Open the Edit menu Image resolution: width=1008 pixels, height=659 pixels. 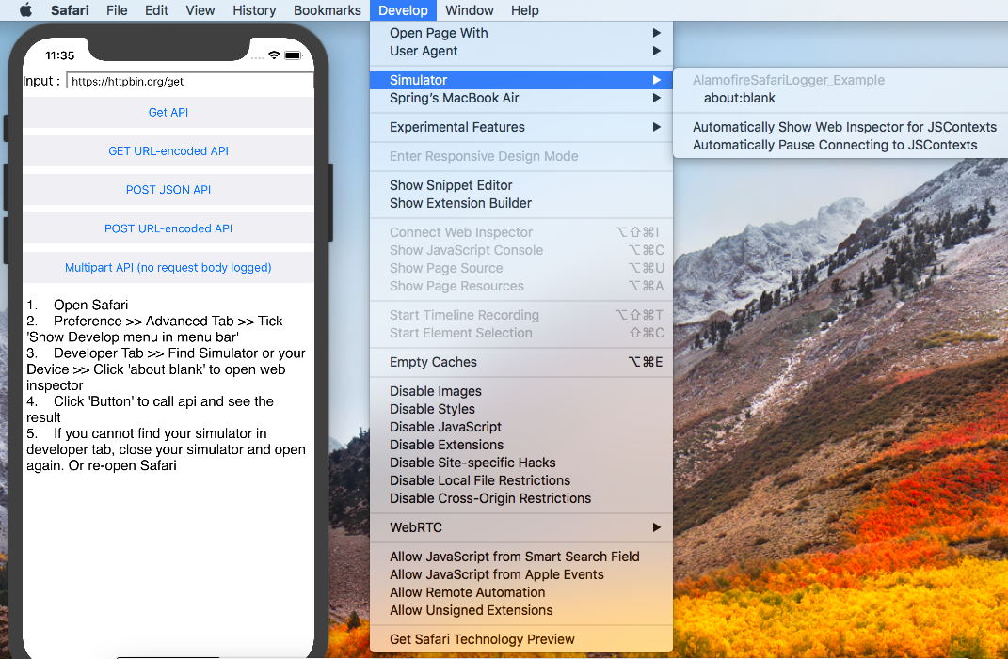pyautogui.click(x=156, y=10)
